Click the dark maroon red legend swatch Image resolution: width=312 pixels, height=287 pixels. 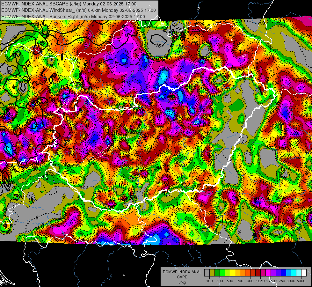click(x=258, y=273)
